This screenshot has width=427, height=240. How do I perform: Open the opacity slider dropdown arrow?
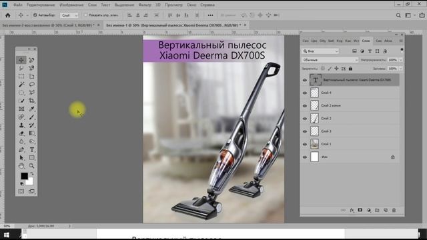400,60
